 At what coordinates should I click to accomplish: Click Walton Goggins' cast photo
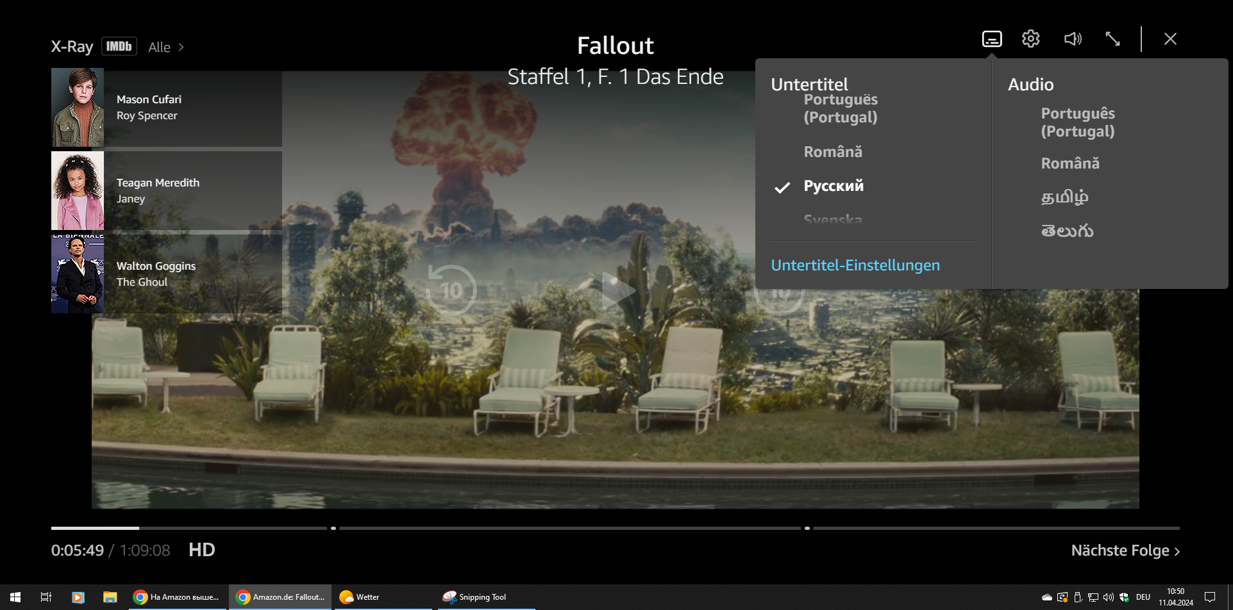(x=78, y=274)
